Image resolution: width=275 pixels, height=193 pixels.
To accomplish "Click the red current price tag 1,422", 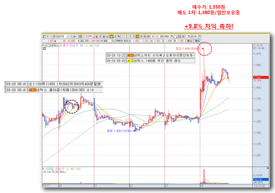I will click(261, 77).
